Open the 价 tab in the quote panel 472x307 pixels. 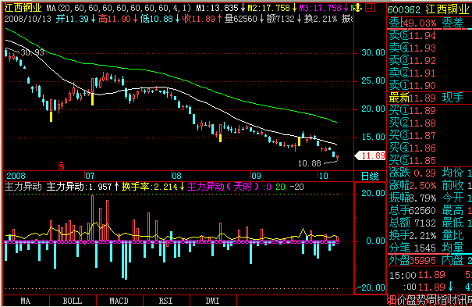coord(402,300)
